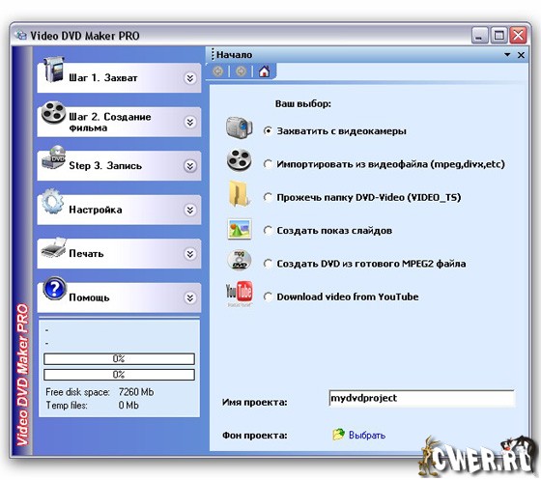Select Импортировать из видеофайла radio option

pos(268,164)
